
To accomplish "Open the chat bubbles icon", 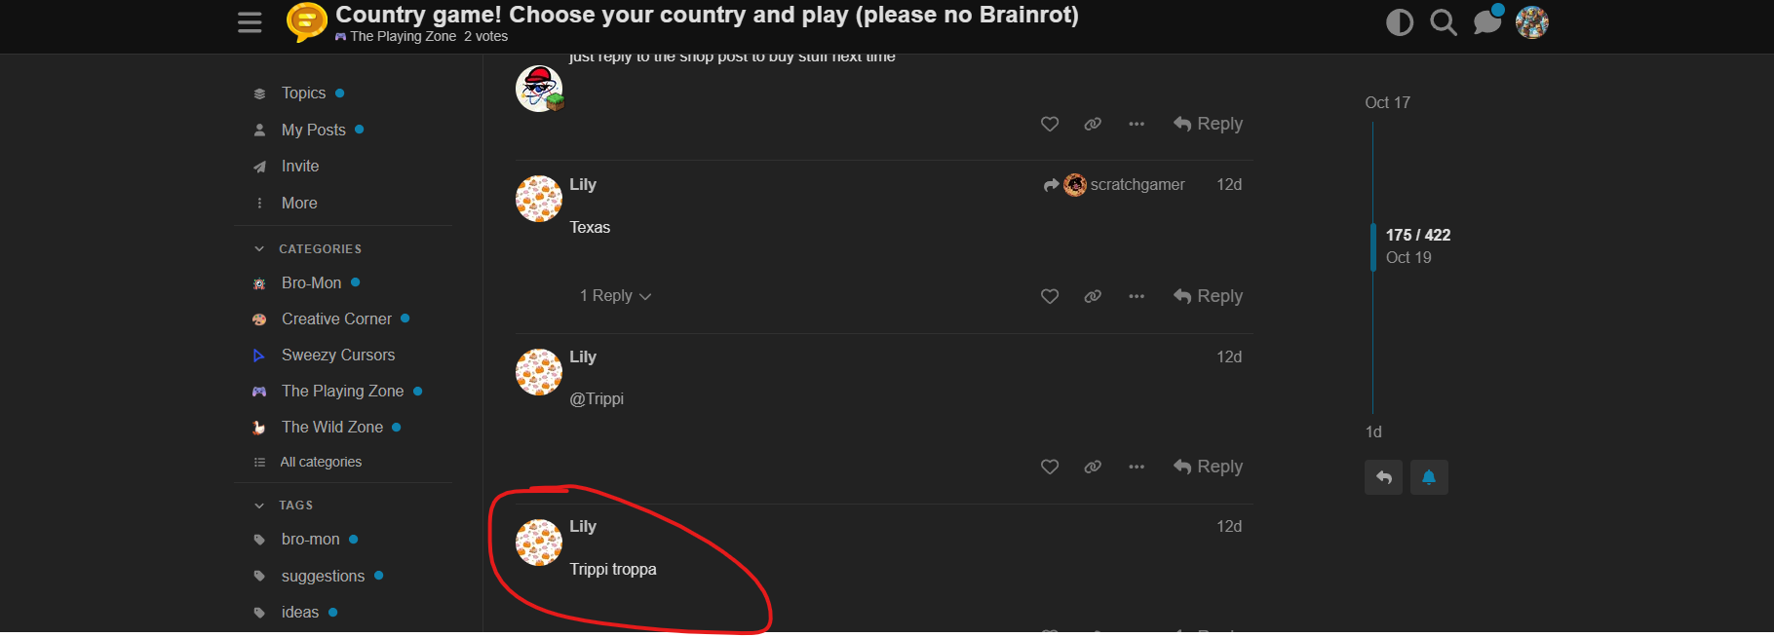I will 1487,21.
